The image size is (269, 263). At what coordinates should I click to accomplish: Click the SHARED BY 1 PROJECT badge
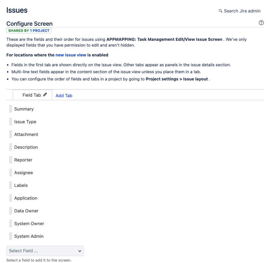pos(29,30)
